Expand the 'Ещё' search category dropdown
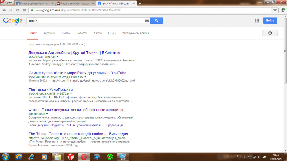 [112, 33]
